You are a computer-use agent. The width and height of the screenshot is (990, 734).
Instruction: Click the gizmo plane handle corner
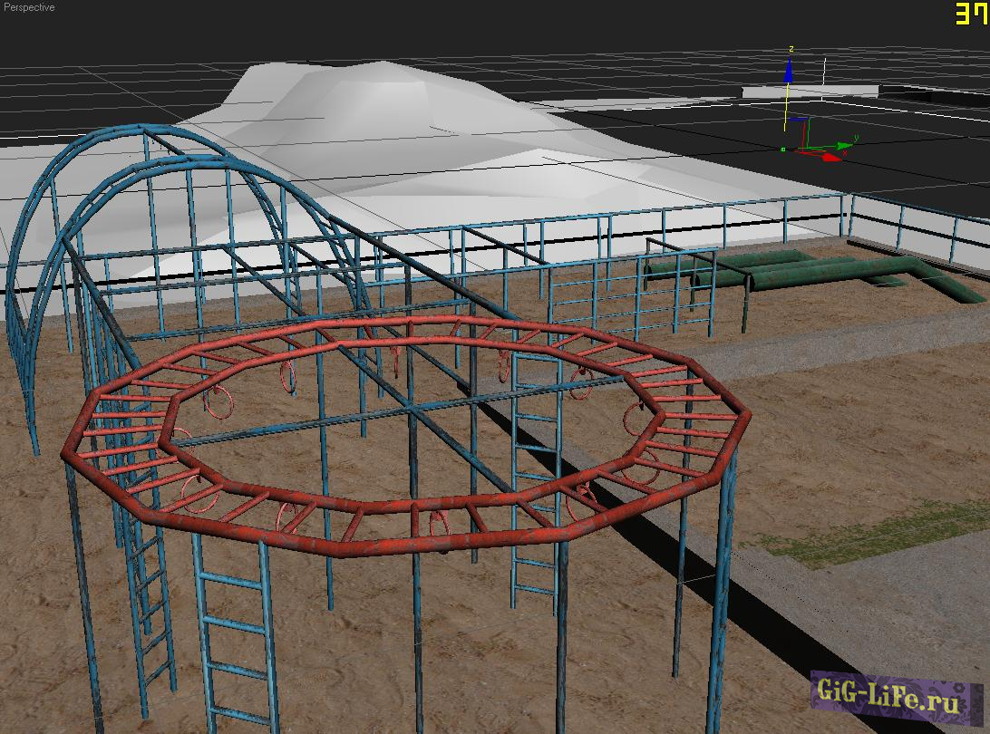(x=807, y=119)
